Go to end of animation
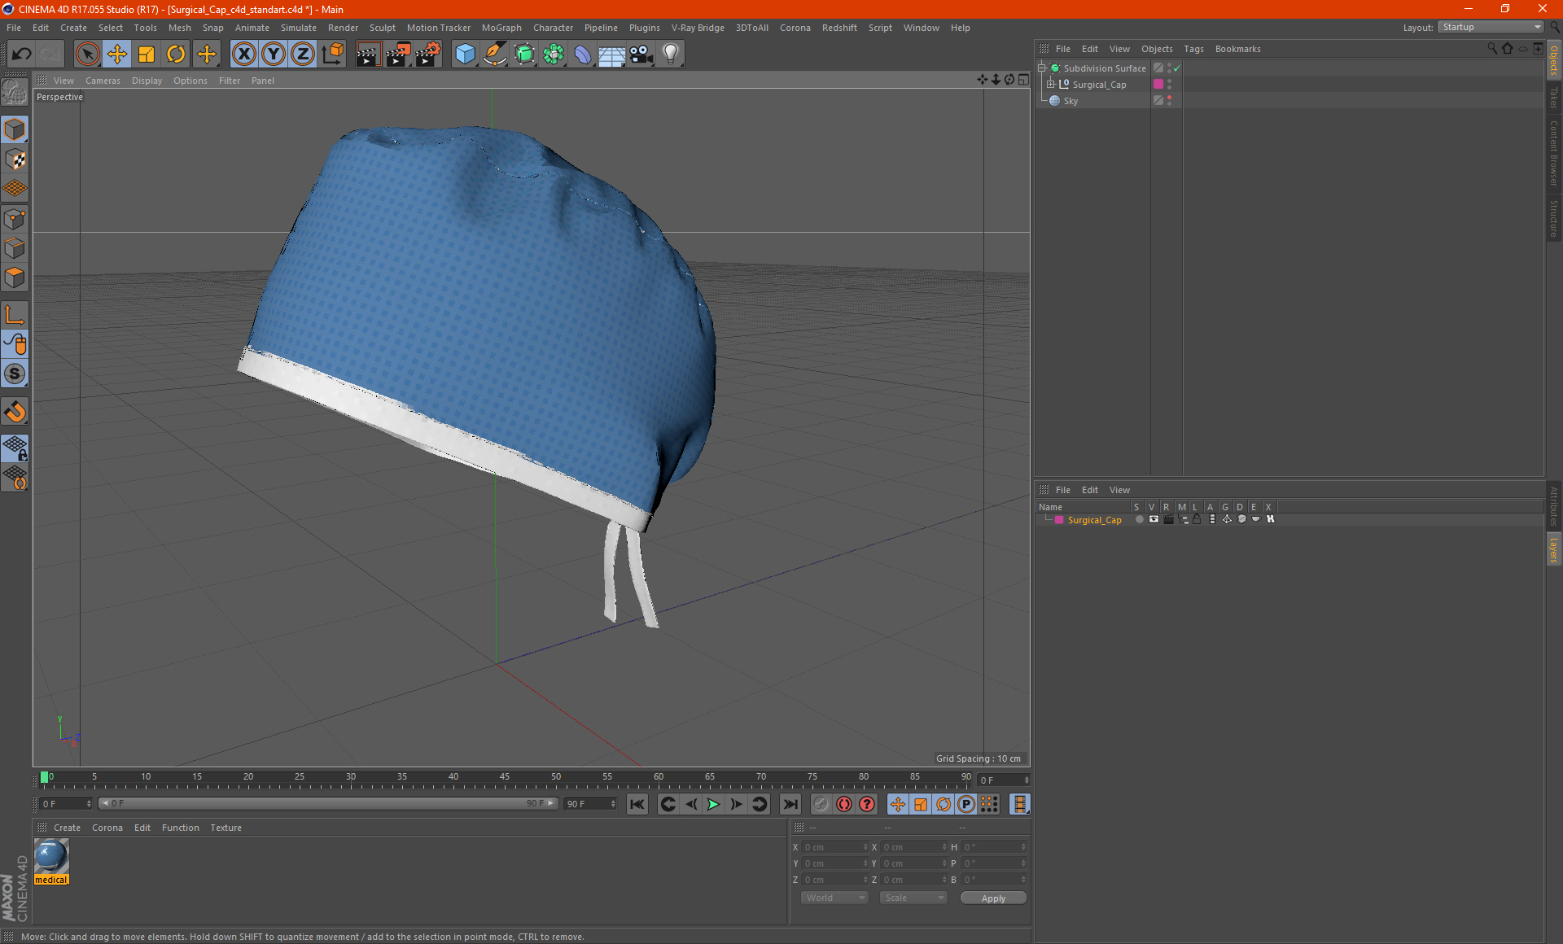This screenshot has width=1563, height=944. (790, 804)
